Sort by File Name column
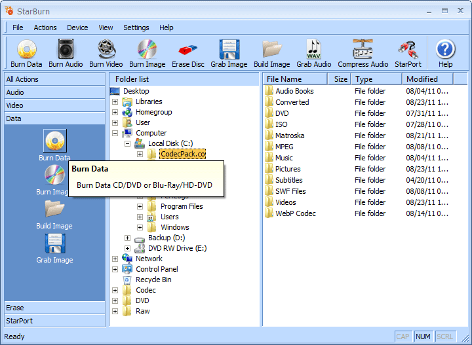 pyautogui.click(x=295, y=79)
